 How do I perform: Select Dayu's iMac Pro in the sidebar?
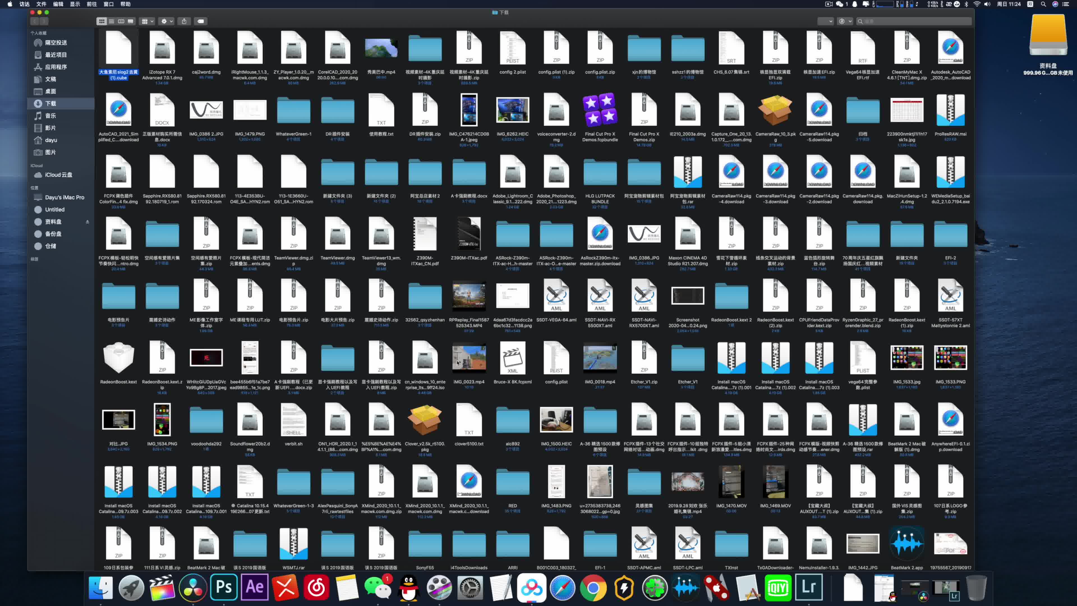point(61,198)
